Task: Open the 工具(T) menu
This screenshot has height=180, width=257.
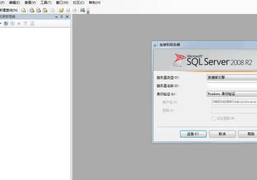Action: tap(46, 3)
